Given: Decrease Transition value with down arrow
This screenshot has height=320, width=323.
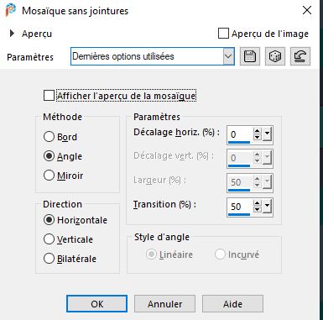Looking at the screenshot, I should point(257,210).
